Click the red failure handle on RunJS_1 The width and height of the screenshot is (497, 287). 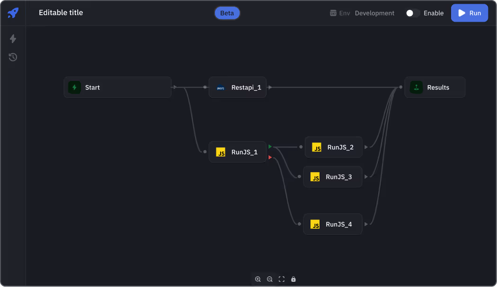pyautogui.click(x=270, y=157)
